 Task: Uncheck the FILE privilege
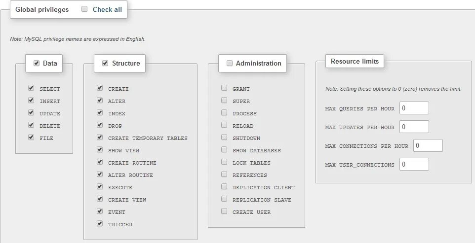pyautogui.click(x=31, y=137)
